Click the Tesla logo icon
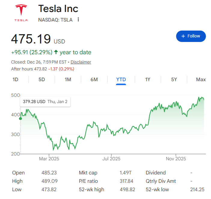211x199 pixels. pos(21,13)
